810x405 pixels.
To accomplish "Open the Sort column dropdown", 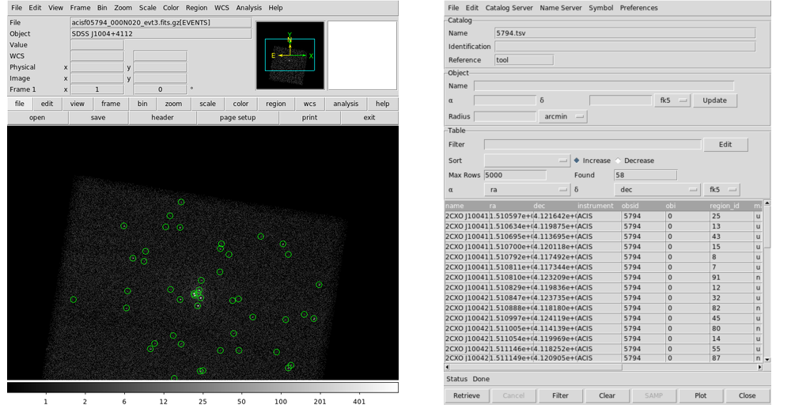I will [x=526, y=161].
